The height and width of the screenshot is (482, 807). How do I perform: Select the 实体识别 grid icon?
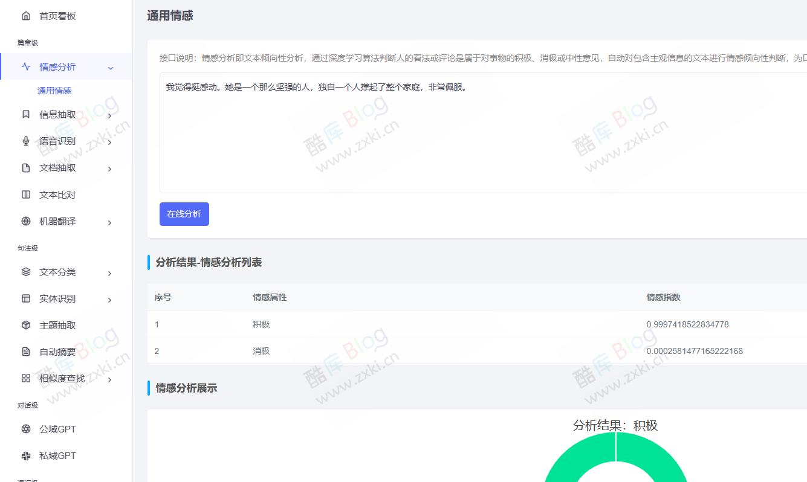click(25, 298)
